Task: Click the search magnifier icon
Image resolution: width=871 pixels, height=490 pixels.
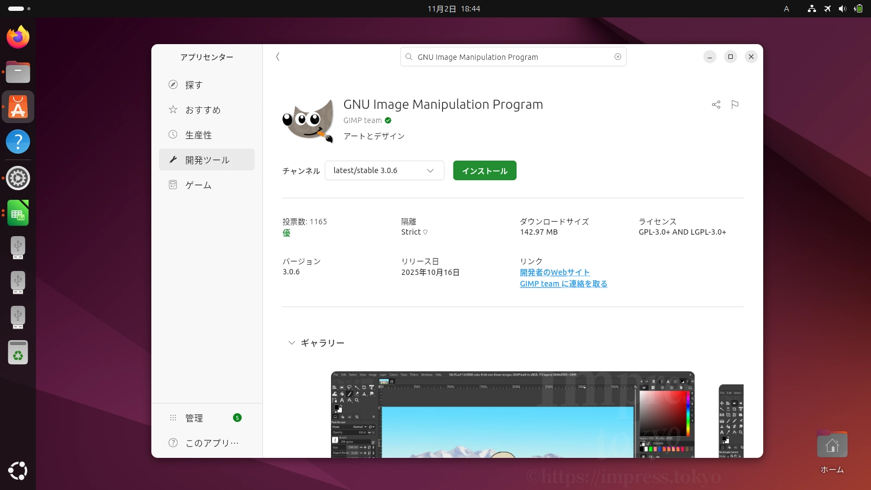Action: 409,57
